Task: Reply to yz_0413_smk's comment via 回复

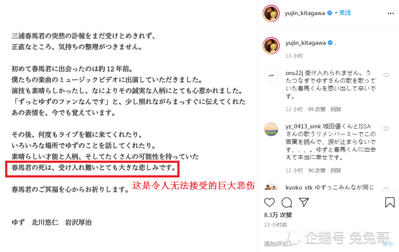Action: pyautogui.click(x=336, y=170)
